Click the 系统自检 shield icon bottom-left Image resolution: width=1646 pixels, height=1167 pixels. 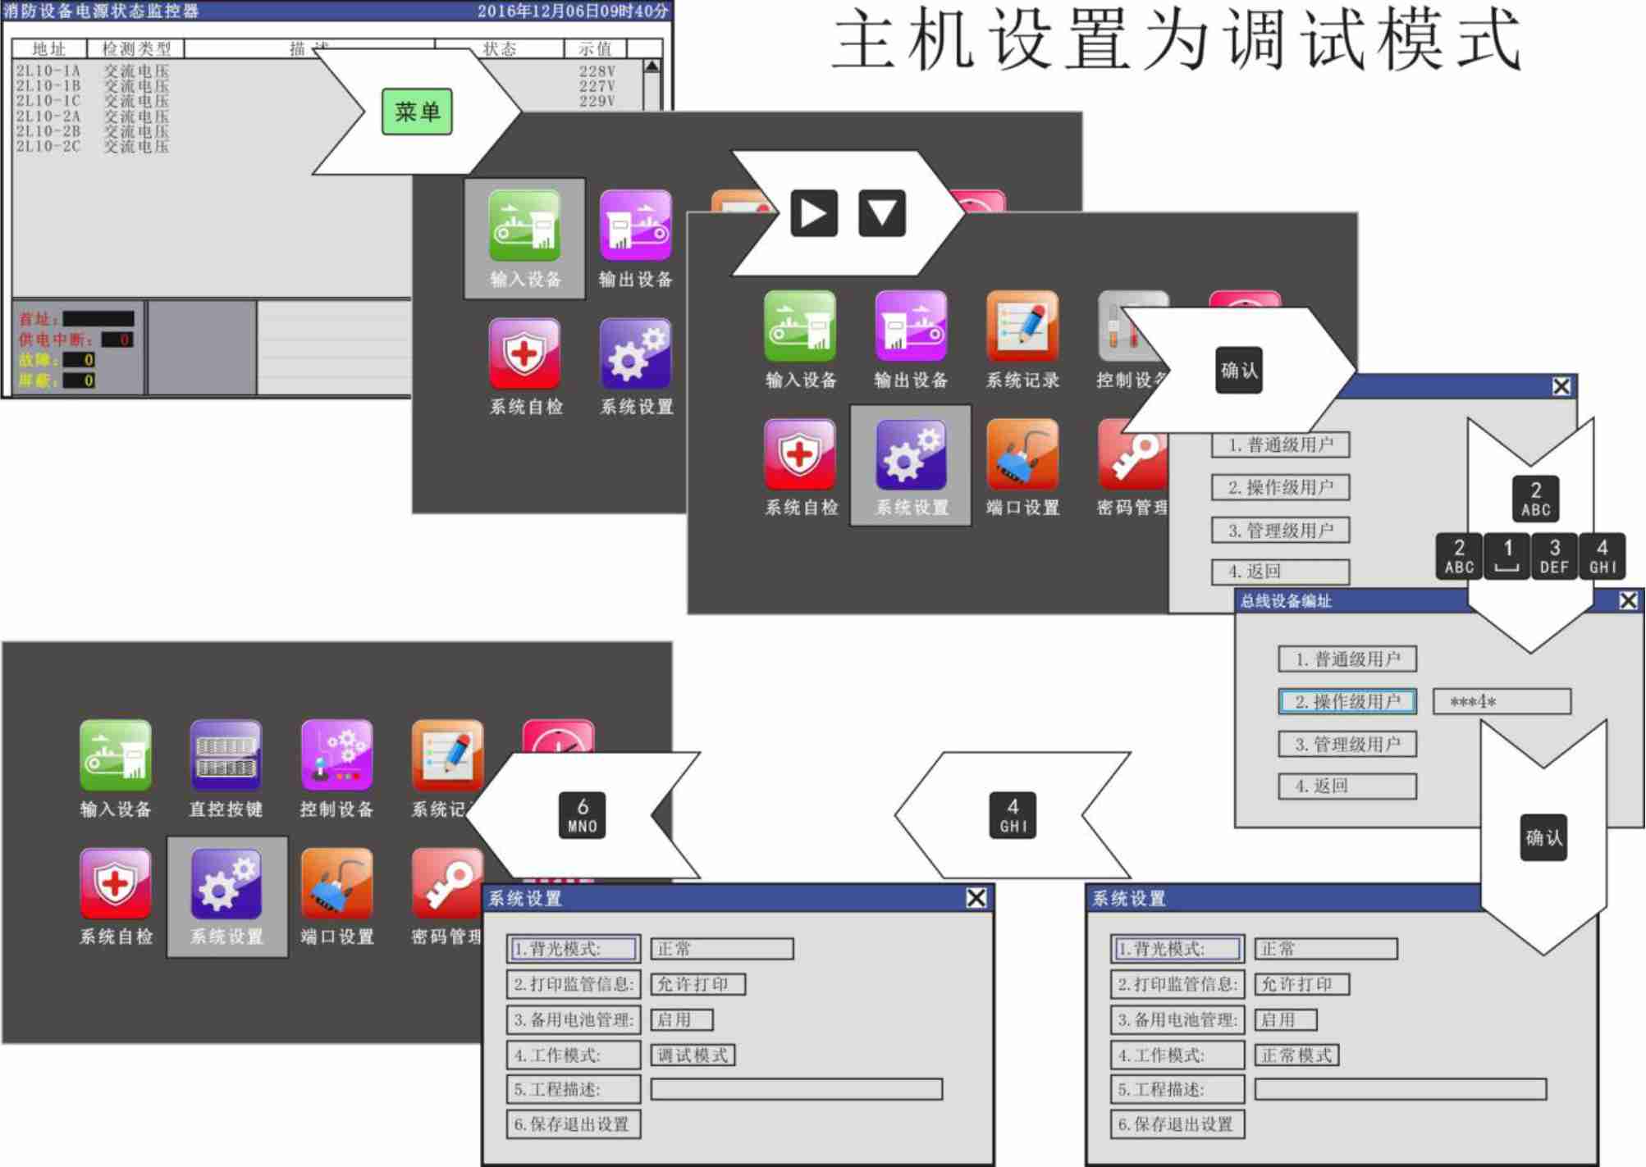[115, 884]
